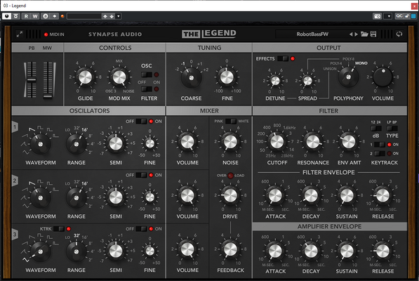Viewport: 419px width, 281px height.
Task: Load previous program with up arrow
Action: (105, 16)
